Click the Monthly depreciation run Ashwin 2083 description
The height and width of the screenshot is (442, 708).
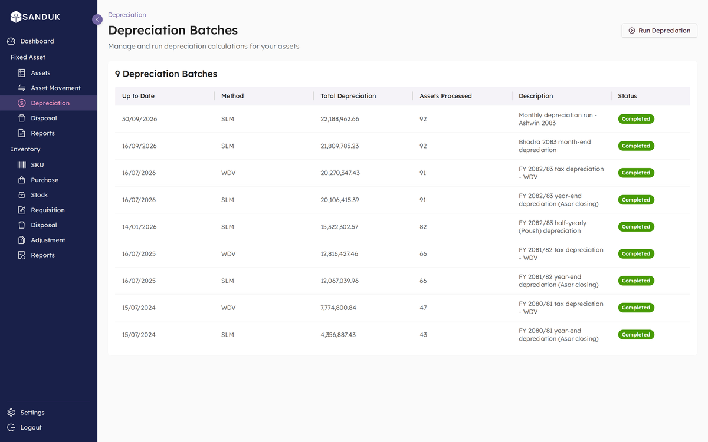pos(558,119)
